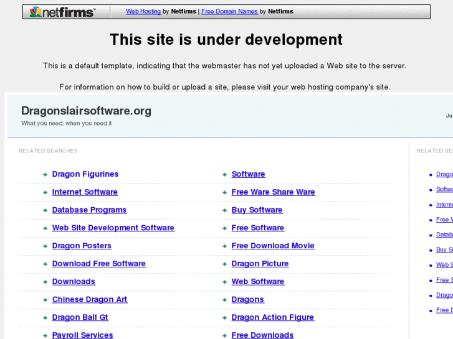Click arrow icon beside Dragon Ball Gt
Image resolution: width=453 pixels, height=339 pixels.
point(45,318)
